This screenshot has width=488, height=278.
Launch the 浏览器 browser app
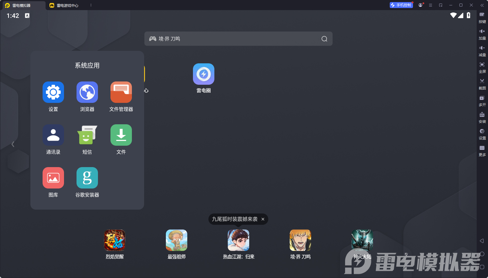[x=87, y=92]
